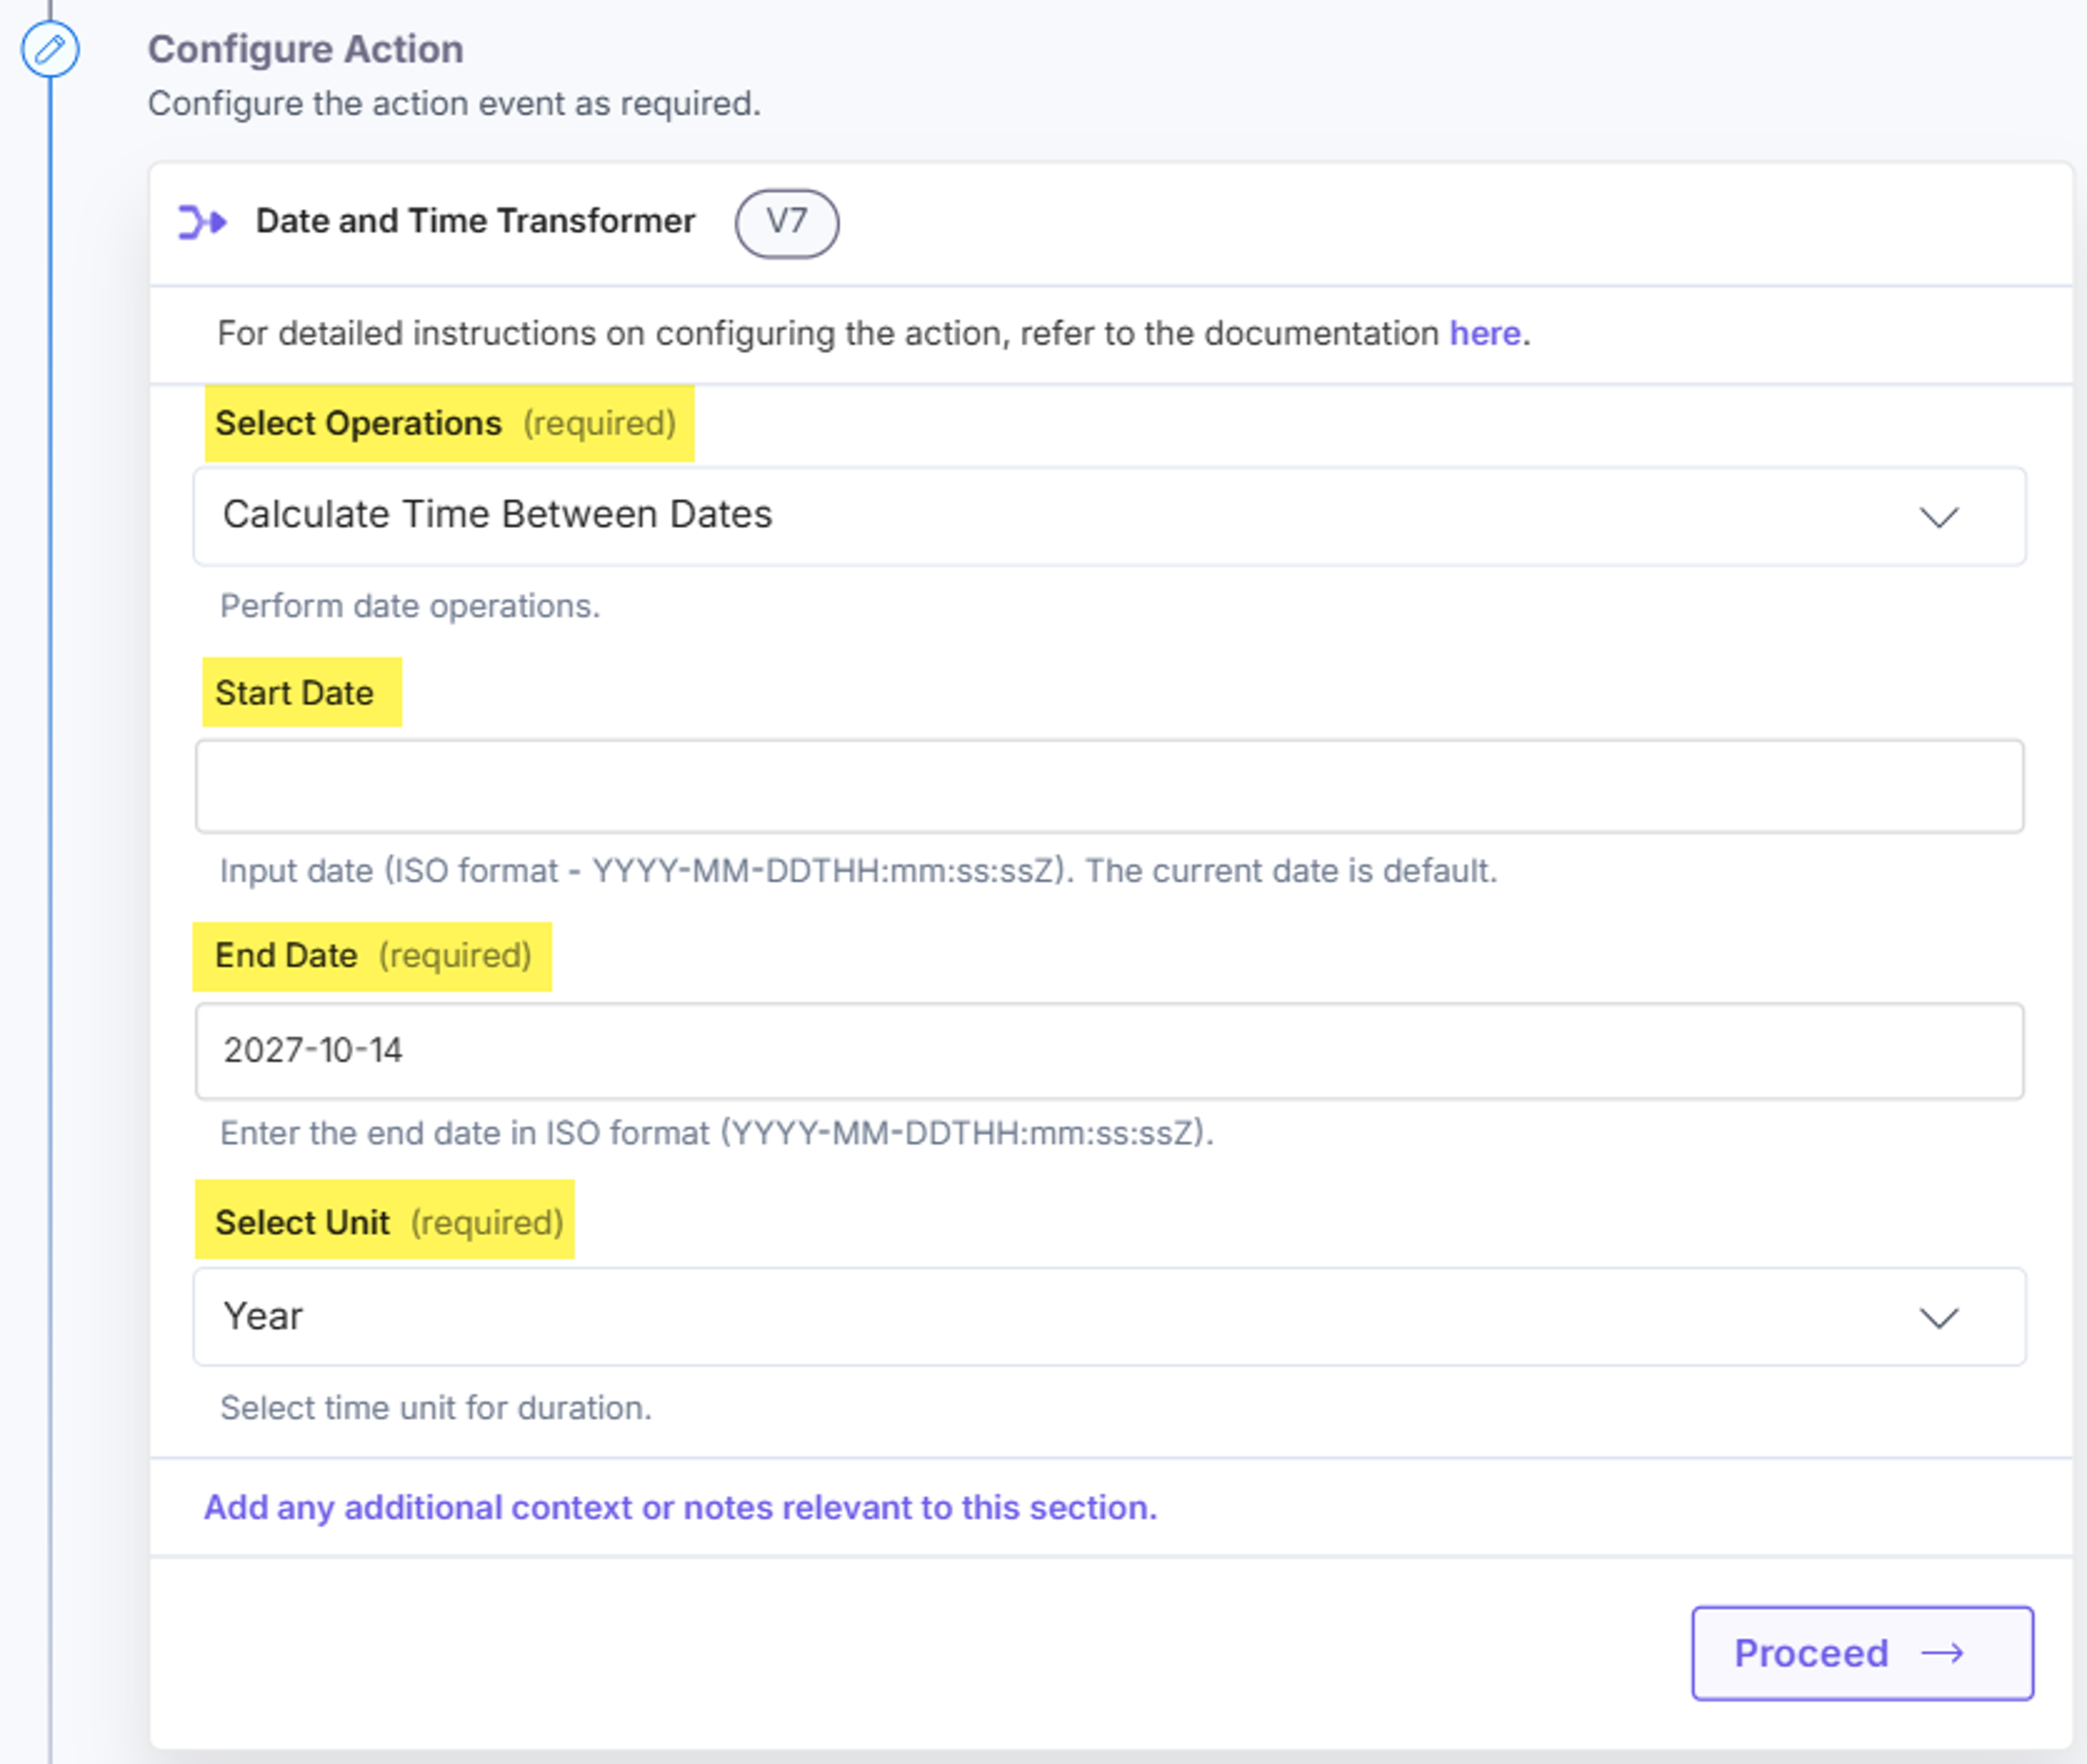The height and width of the screenshot is (1764, 2087).
Task: Click the 'End Date' label
Action: (x=286, y=955)
